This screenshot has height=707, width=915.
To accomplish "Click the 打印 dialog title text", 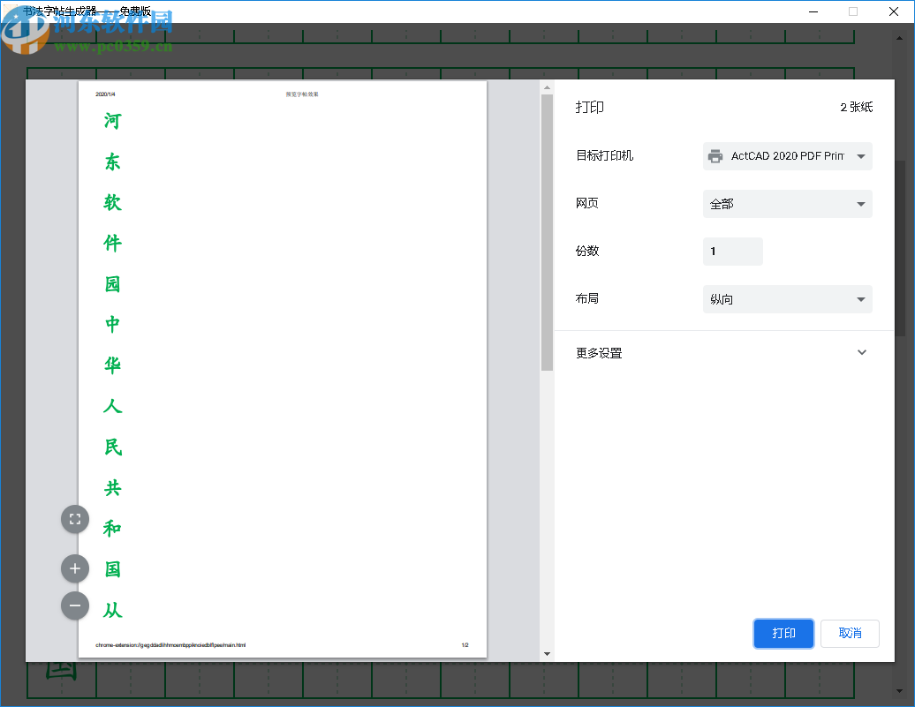I will (589, 108).
